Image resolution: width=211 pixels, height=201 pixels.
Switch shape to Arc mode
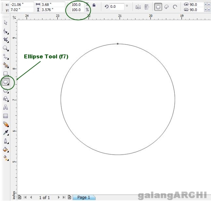[174, 7]
